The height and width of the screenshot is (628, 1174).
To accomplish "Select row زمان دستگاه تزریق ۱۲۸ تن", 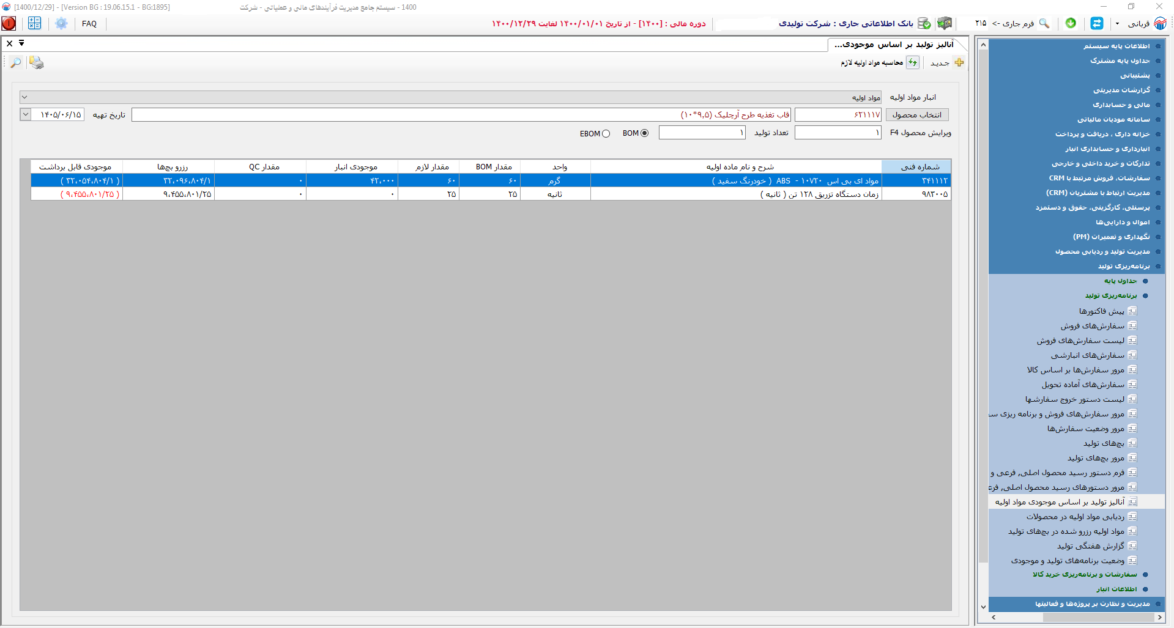I will click(x=491, y=194).
